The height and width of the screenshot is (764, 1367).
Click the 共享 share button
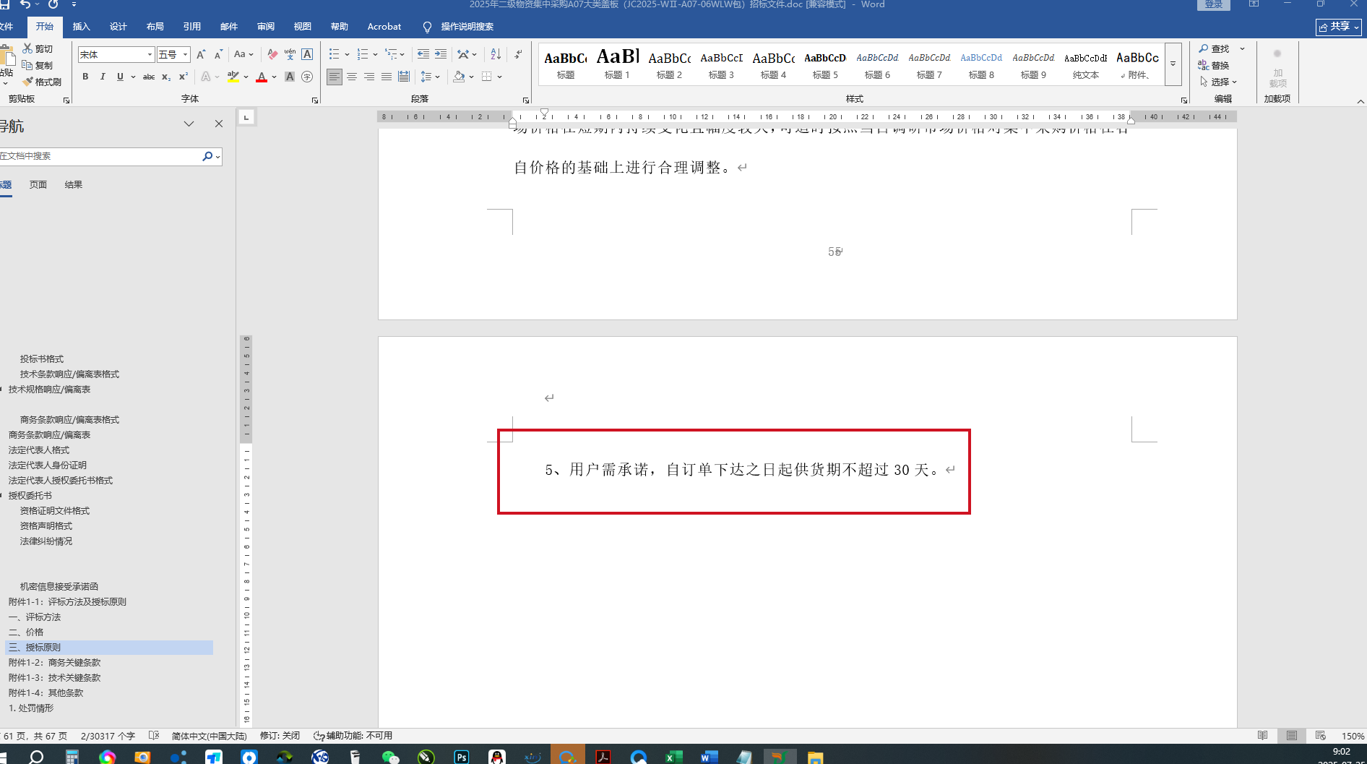(x=1338, y=27)
